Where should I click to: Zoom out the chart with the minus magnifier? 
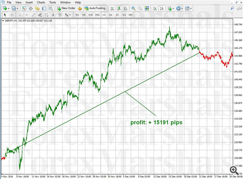[140, 8]
